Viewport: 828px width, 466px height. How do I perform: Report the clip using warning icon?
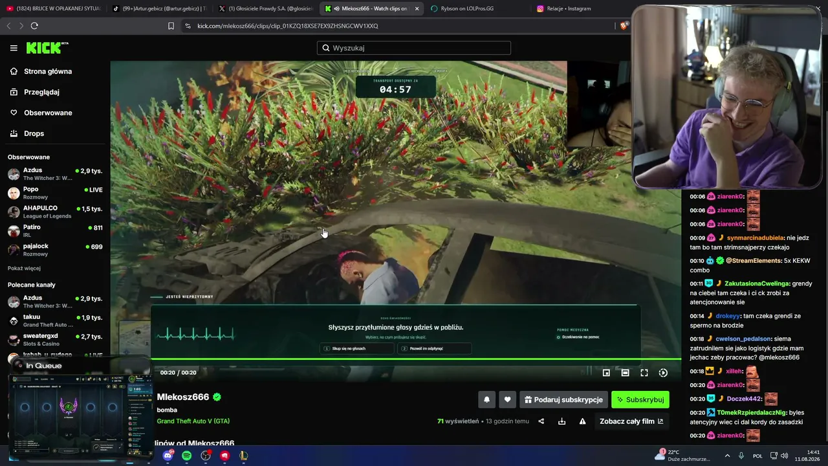[582, 421]
